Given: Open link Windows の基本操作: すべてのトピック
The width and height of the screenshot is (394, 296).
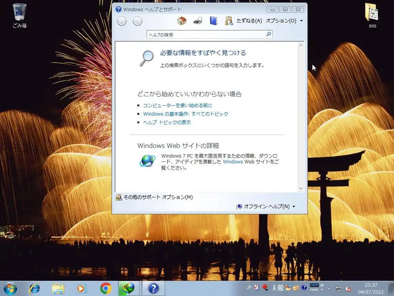Looking at the screenshot, I should (x=186, y=114).
